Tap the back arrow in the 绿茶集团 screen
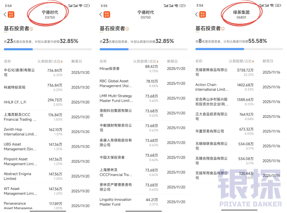The height and width of the screenshot is (213, 287). click(x=196, y=14)
